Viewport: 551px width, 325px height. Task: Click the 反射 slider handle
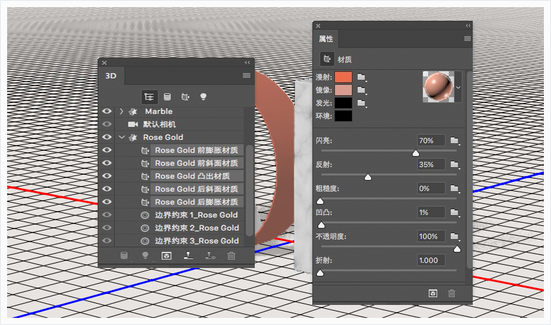pyautogui.click(x=368, y=177)
